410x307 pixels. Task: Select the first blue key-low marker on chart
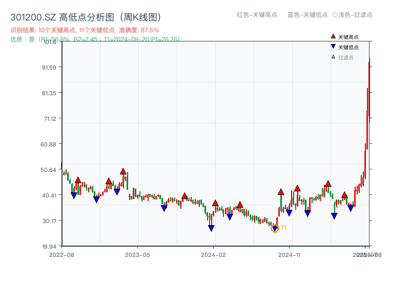[x=74, y=195]
